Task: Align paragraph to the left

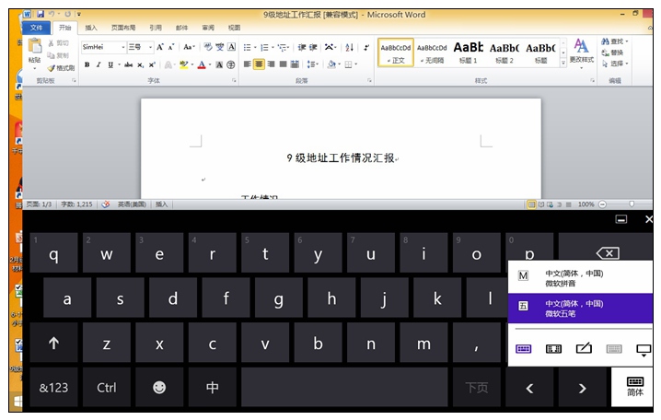Action: (248, 64)
